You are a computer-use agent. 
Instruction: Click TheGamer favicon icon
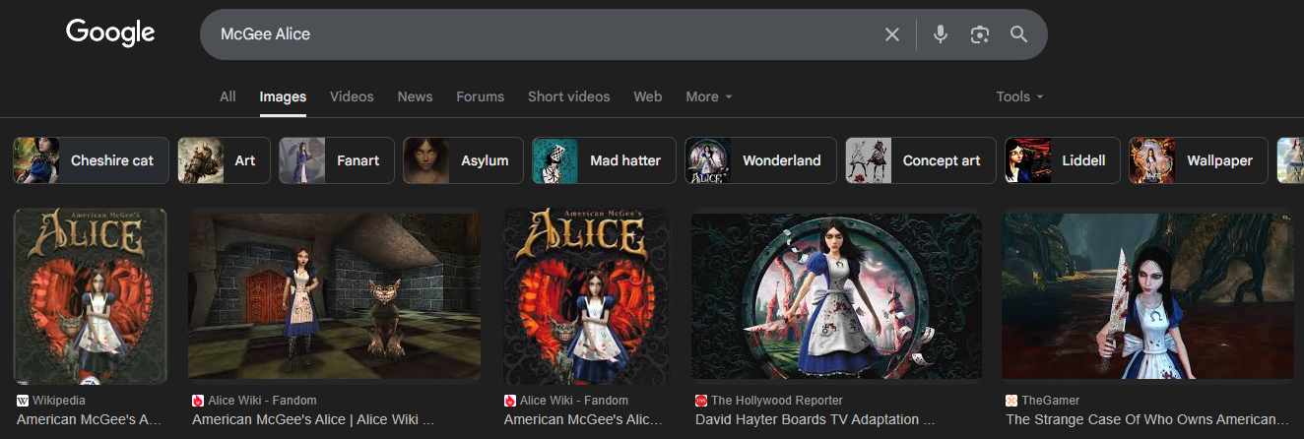(1011, 401)
